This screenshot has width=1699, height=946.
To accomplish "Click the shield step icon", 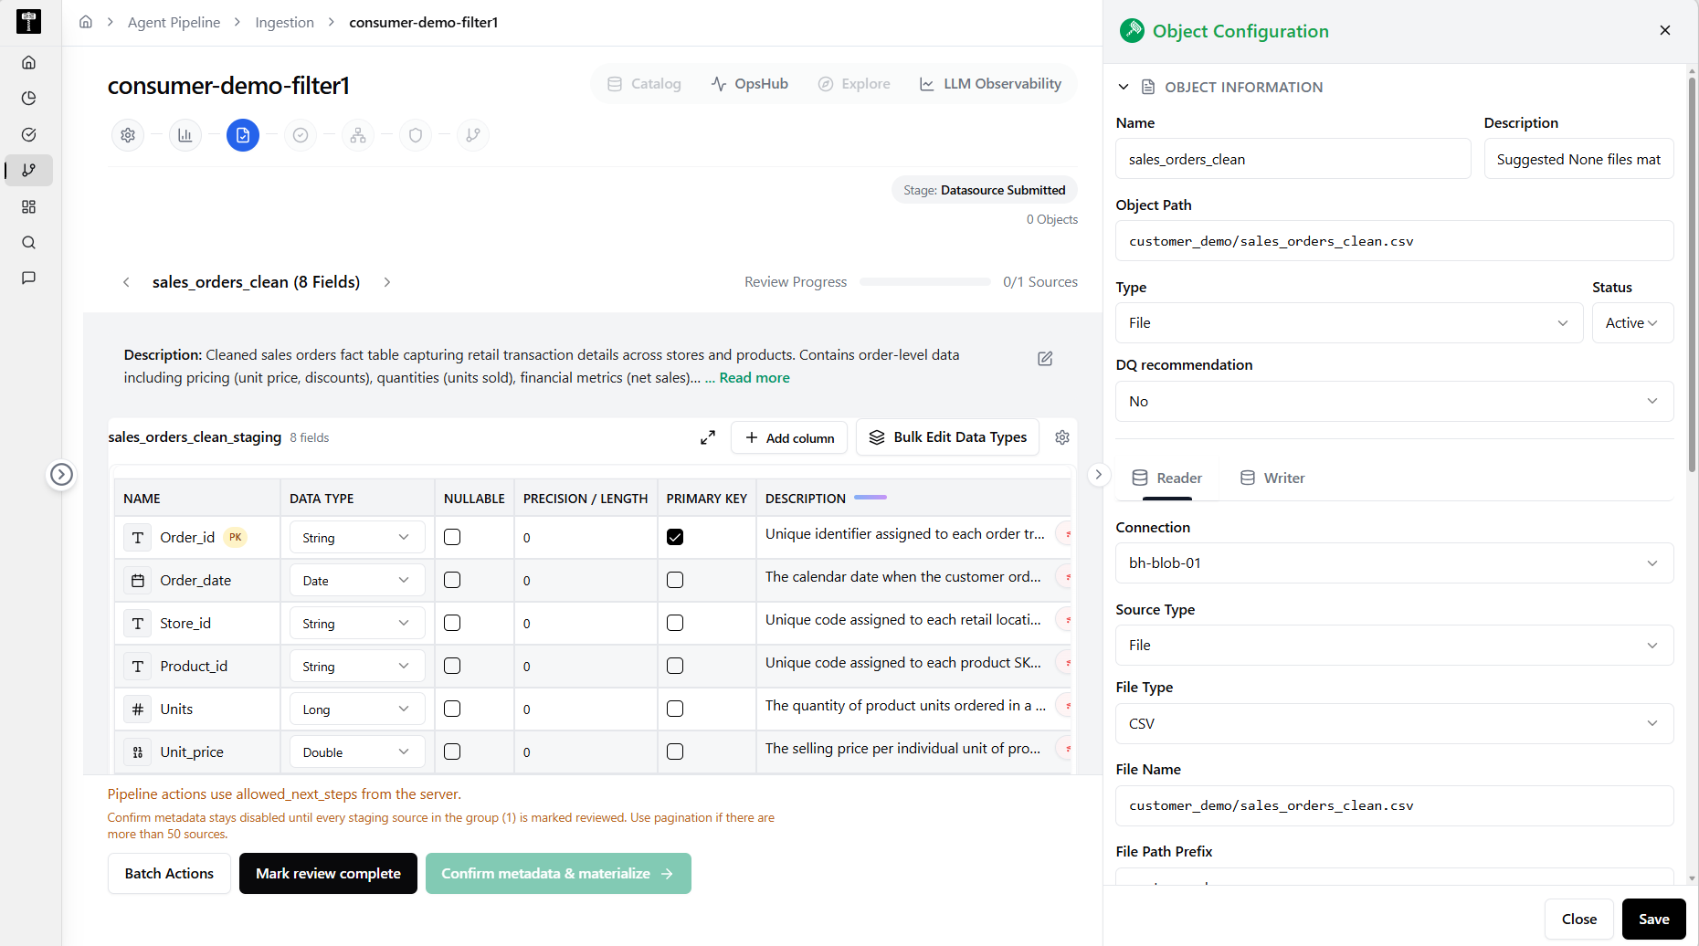I will coord(416,135).
